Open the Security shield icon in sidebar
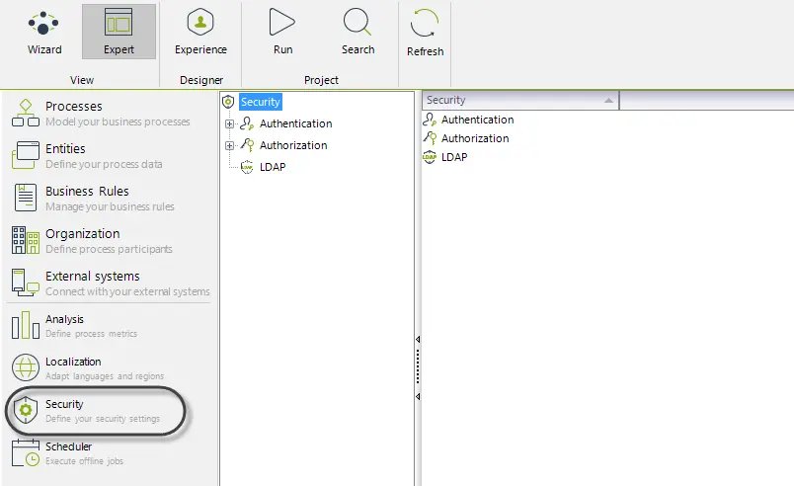This screenshot has width=794, height=486. (26, 410)
